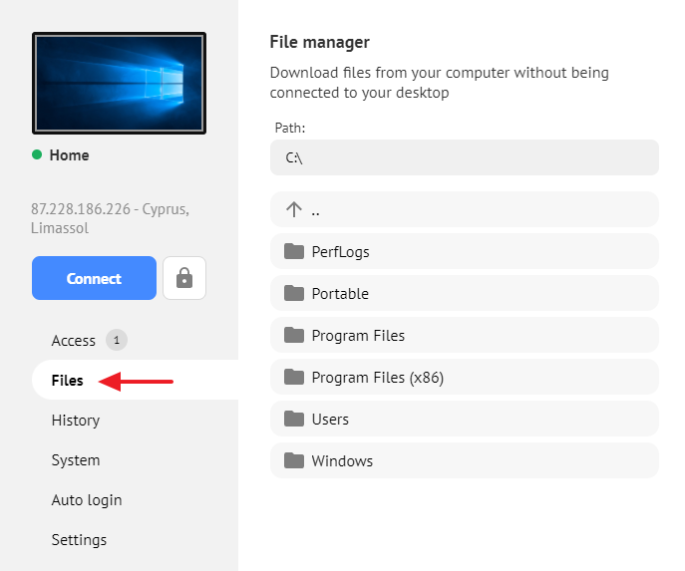Connect to the Home computer

94,278
